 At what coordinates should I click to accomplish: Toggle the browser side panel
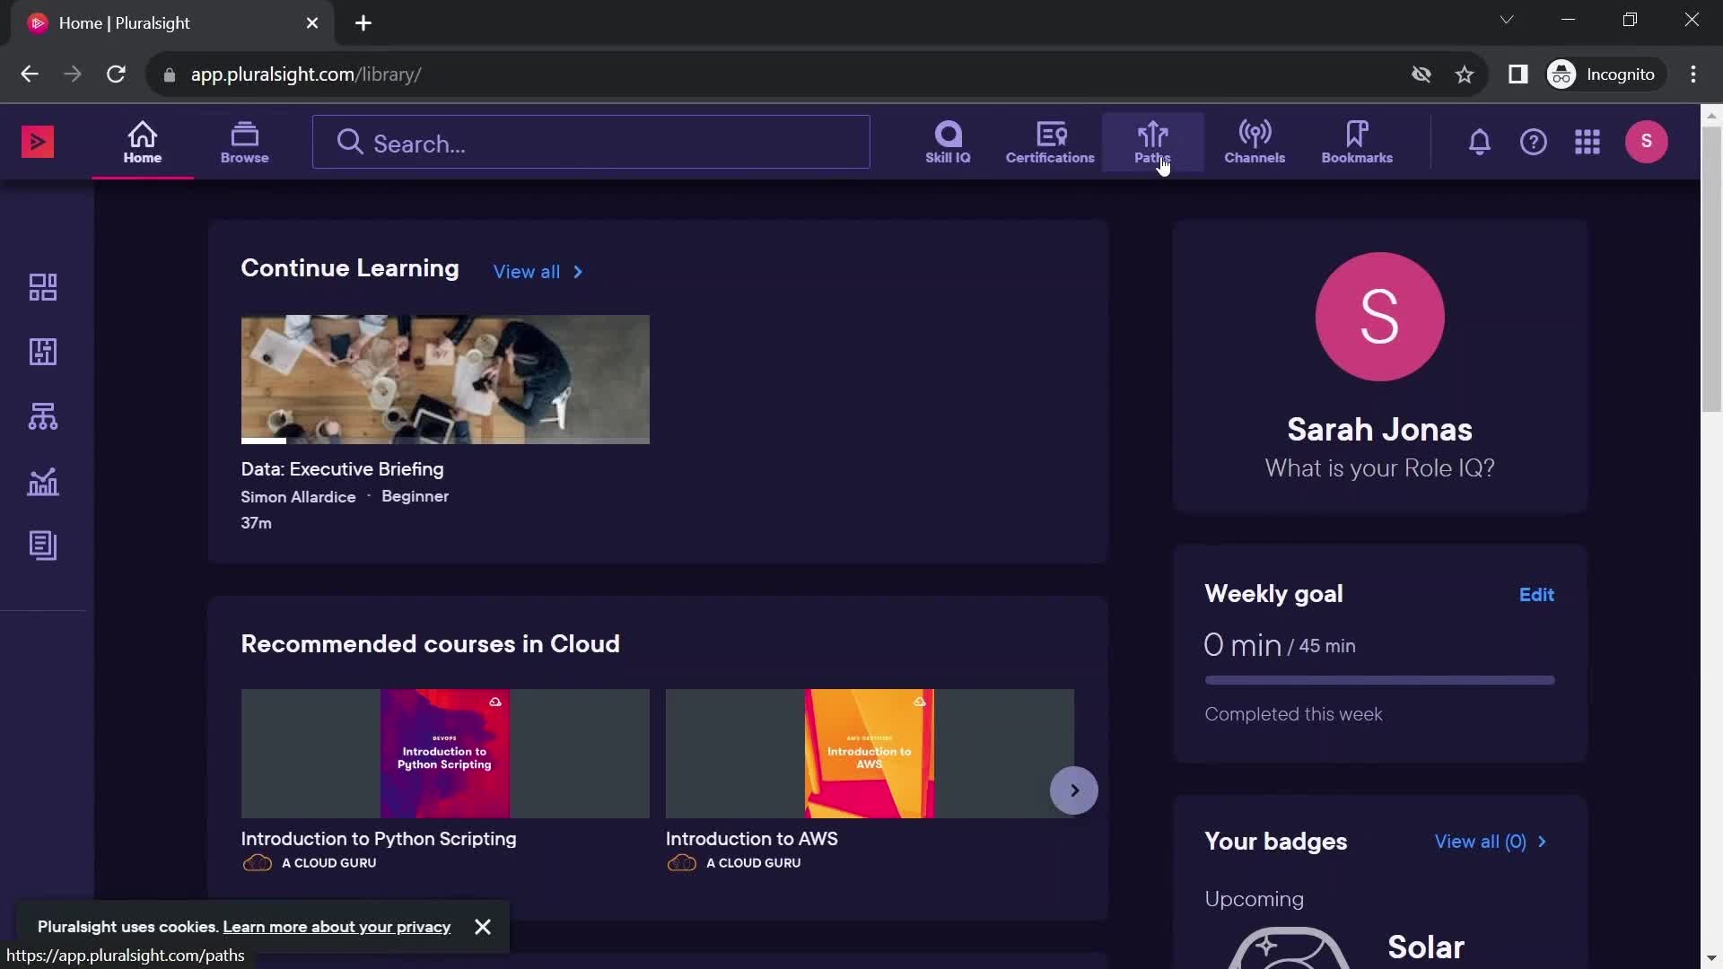coord(1517,74)
